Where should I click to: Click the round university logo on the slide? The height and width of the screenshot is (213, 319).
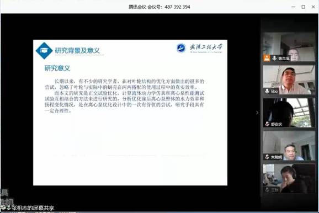pos(181,48)
